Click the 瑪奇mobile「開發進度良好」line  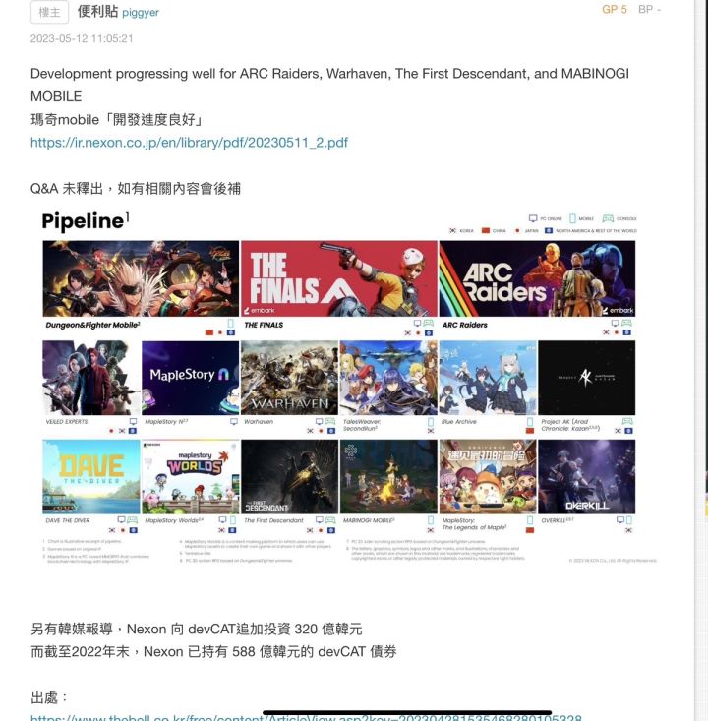pyautogui.click(x=117, y=120)
